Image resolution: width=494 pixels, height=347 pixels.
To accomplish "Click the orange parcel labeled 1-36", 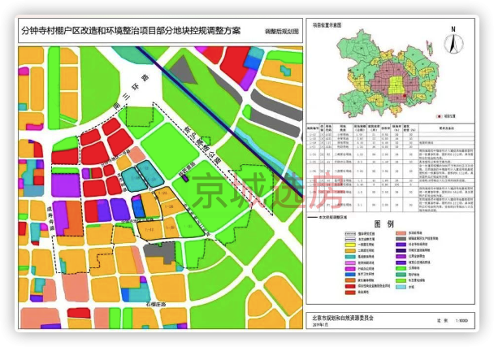I will (x=171, y=228).
